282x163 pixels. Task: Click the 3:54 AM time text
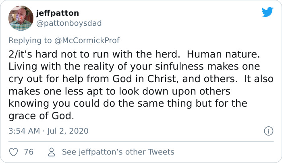pyautogui.click(x=23, y=131)
